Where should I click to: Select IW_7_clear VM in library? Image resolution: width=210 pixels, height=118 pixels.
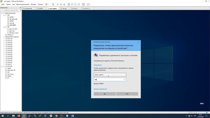point(10,74)
